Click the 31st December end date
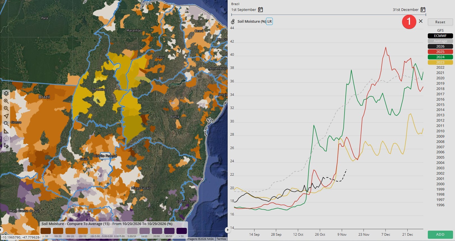This screenshot has width=455, height=241. 405,10
